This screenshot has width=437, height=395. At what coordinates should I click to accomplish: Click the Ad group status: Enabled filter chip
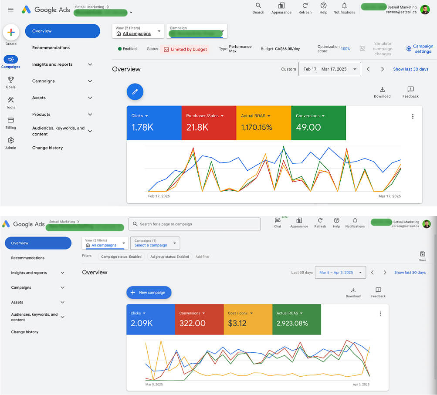pyautogui.click(x=170, y=257)
